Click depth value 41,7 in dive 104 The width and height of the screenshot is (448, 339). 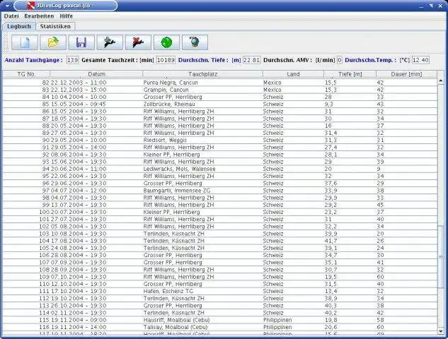pyautogui.click(x=331, y=241)
